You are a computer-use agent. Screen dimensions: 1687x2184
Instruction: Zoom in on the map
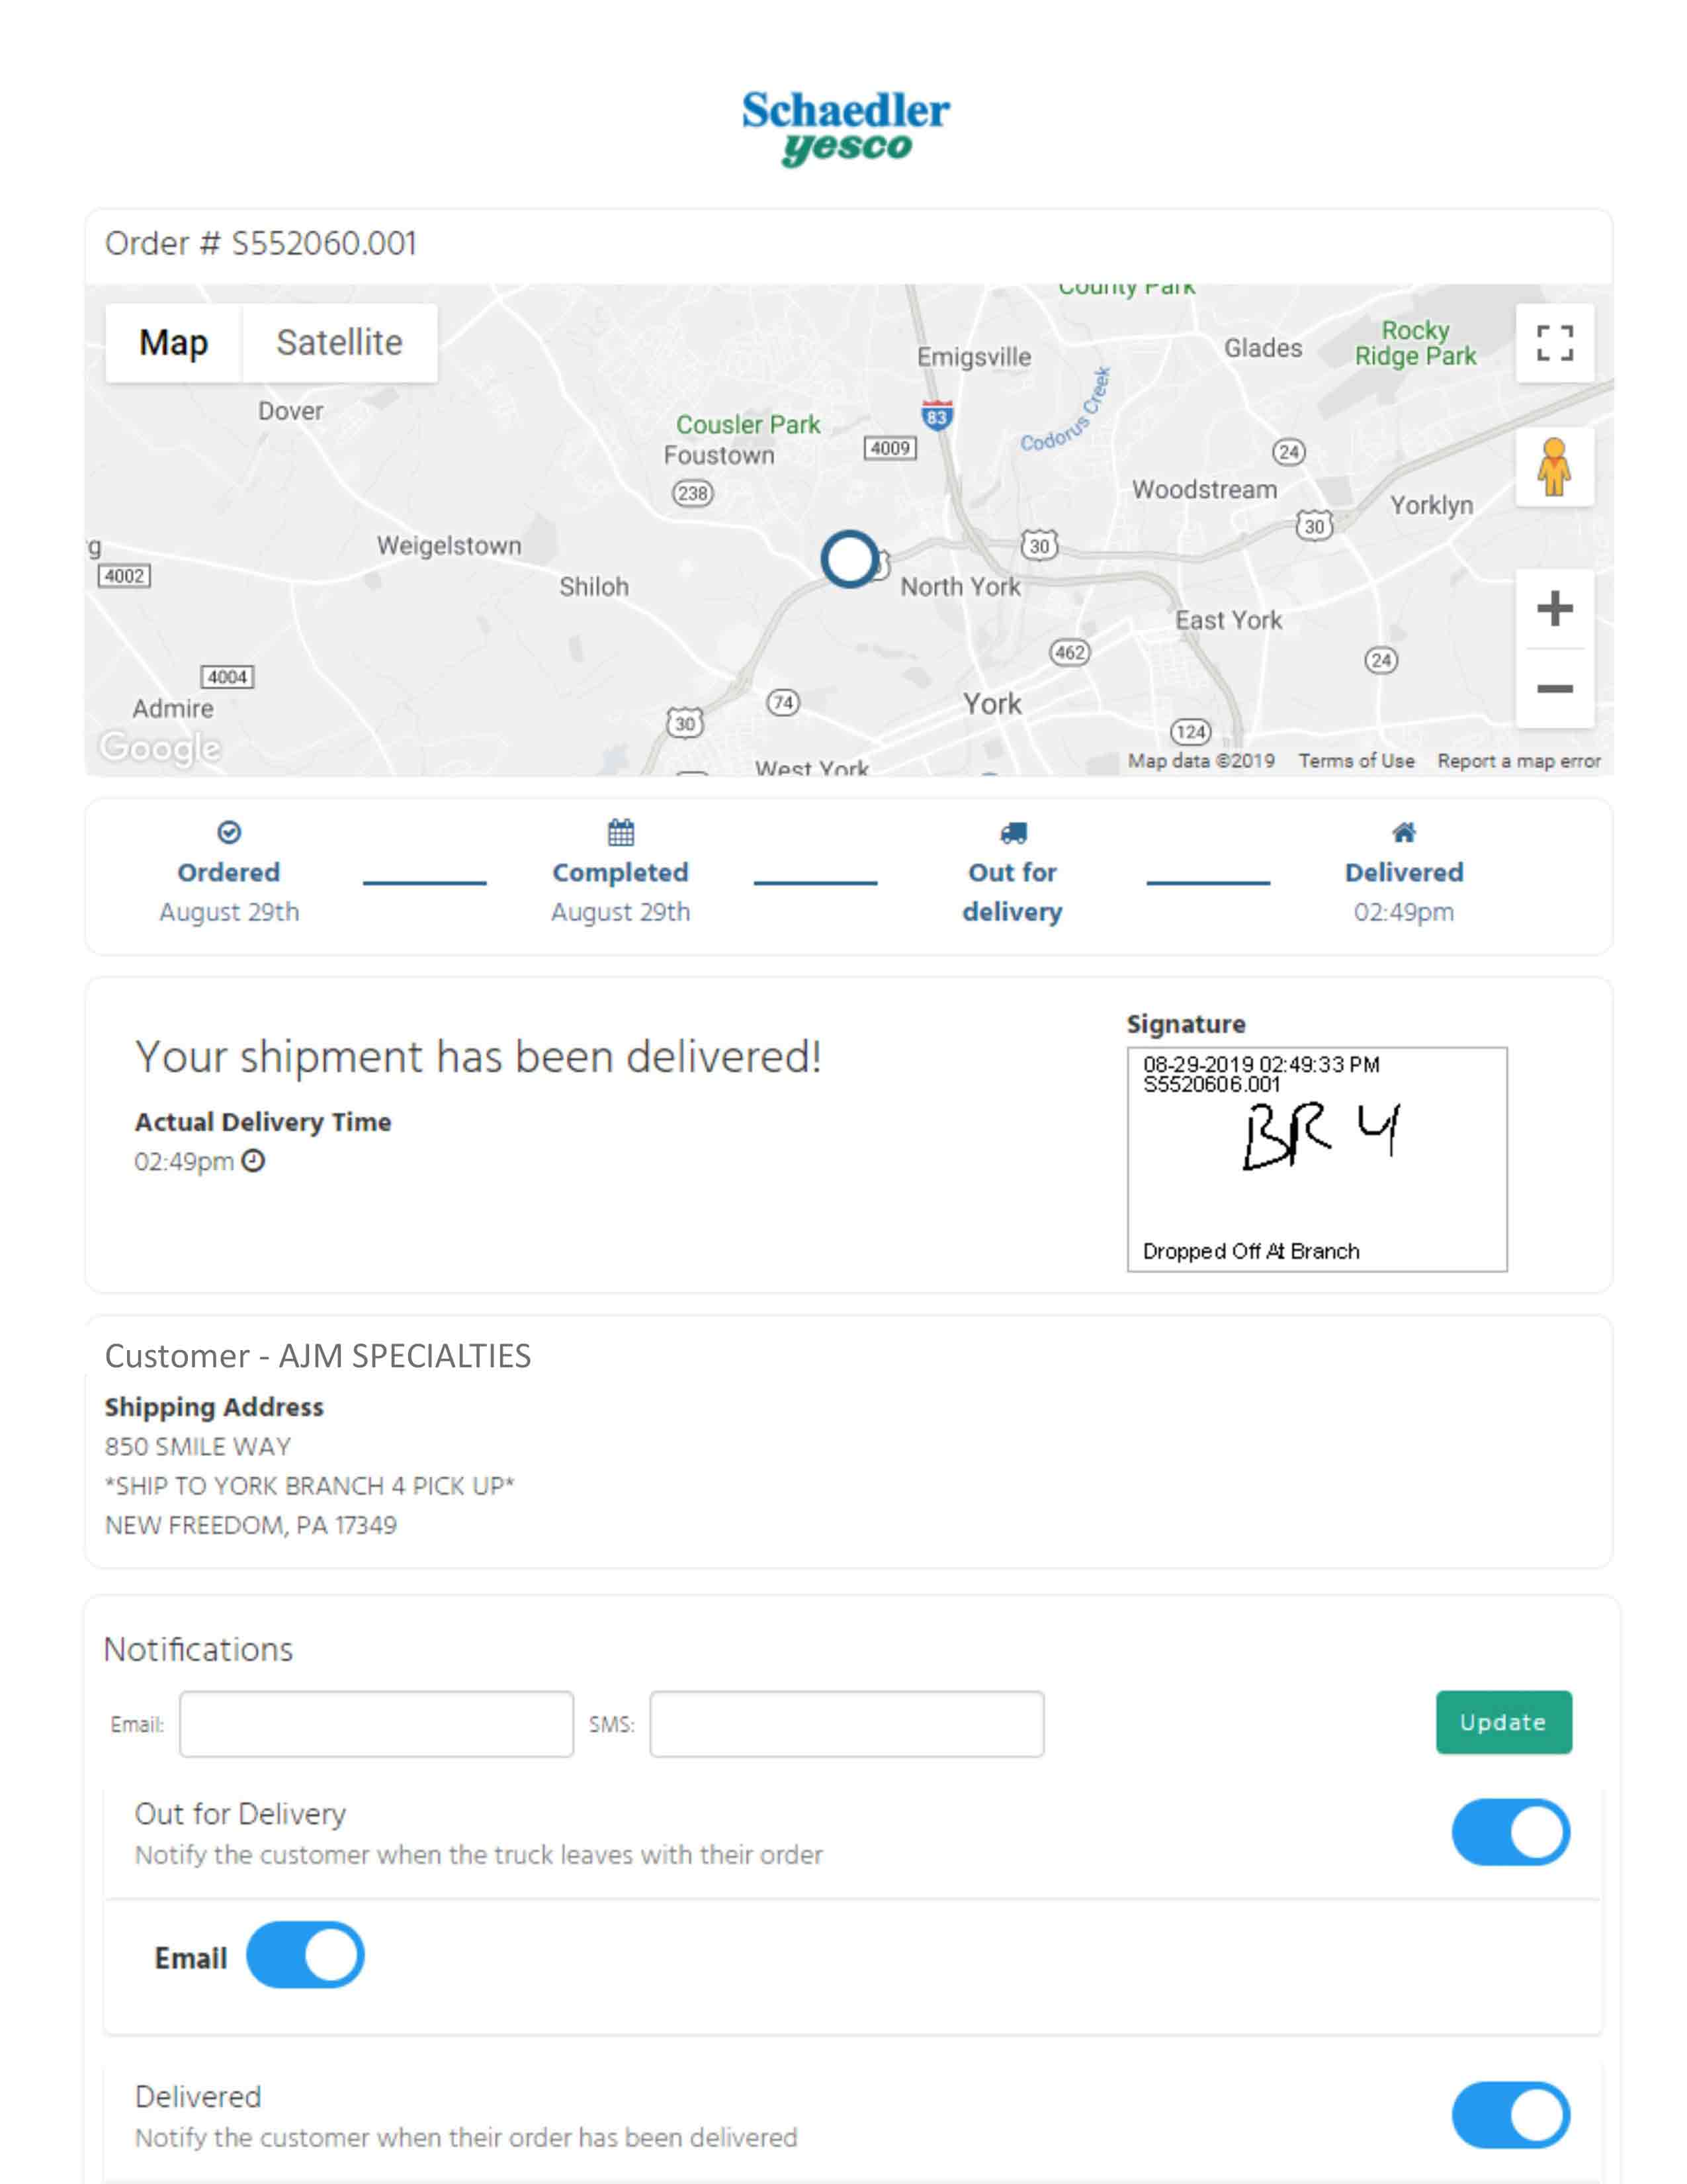pos(1553,608)
